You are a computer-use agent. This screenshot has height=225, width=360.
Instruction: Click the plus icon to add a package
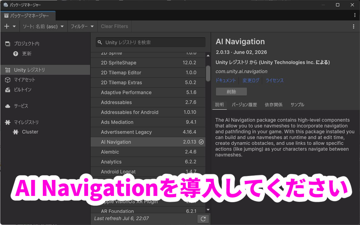tap(7, 26)
